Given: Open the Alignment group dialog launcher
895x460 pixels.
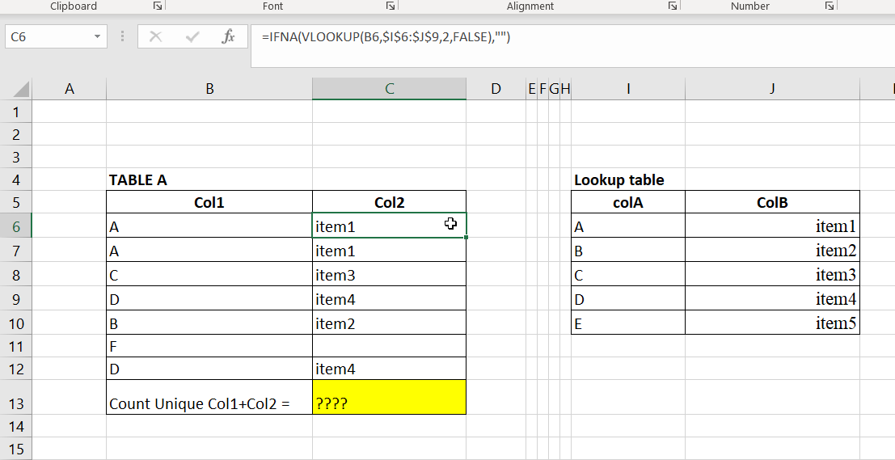Looking at the screenshot, I should [673, 6].
